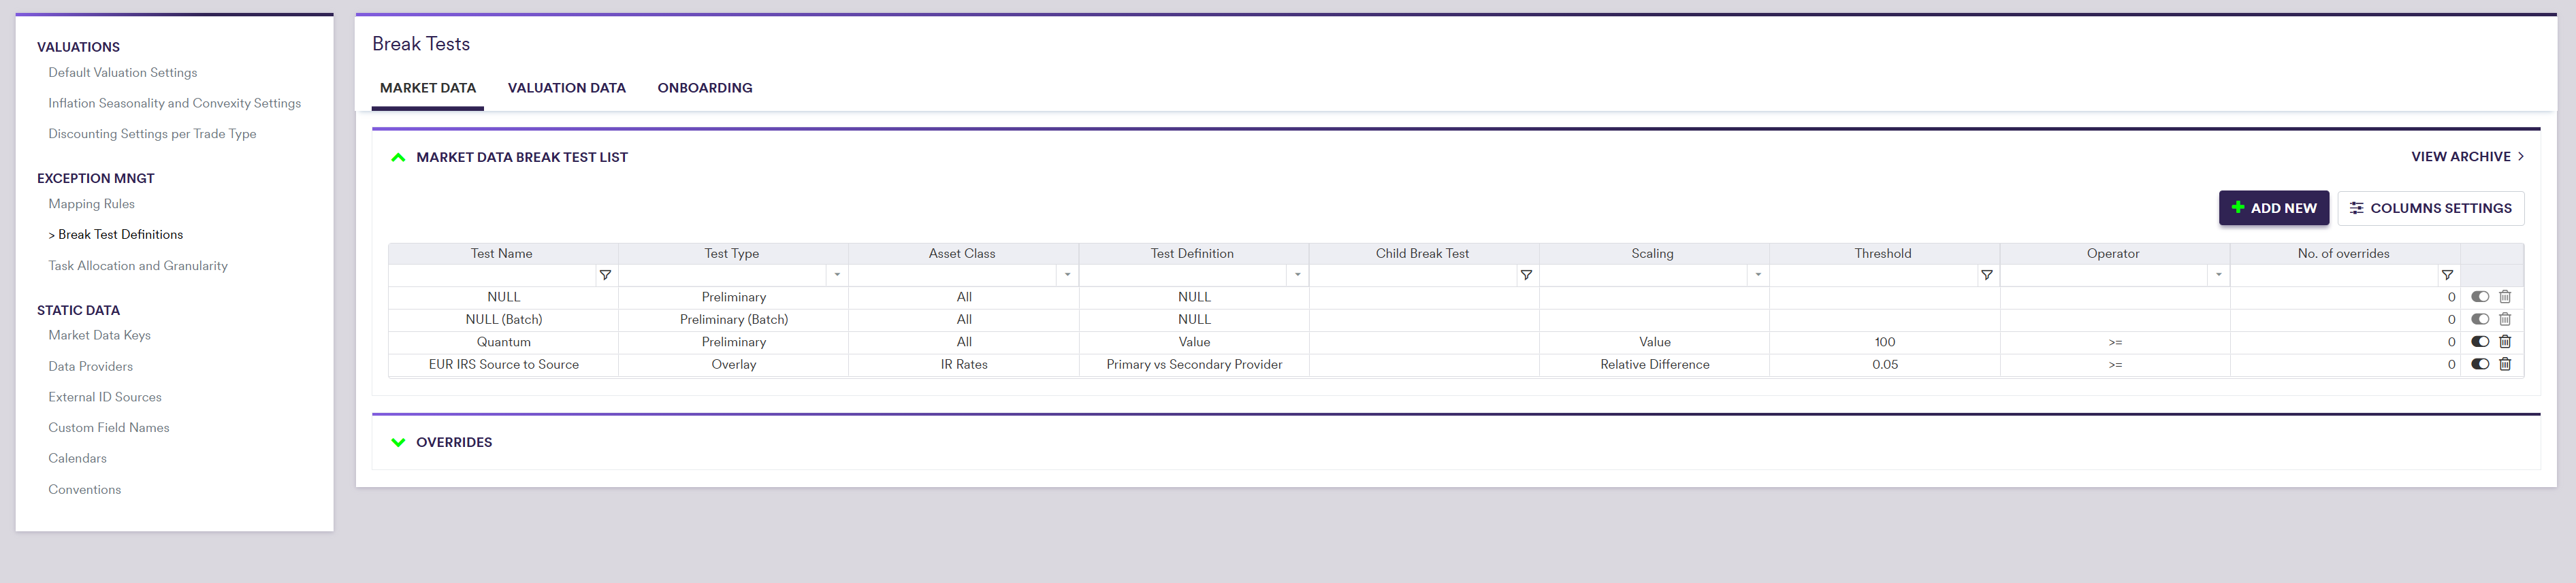Open filter icon for No. of overrides column

pyautogui.click(x=2446, y=275)
